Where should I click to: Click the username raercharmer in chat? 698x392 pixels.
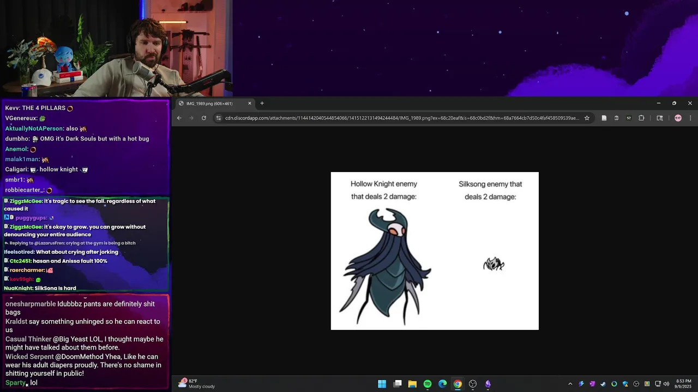(x=27, y=270)
